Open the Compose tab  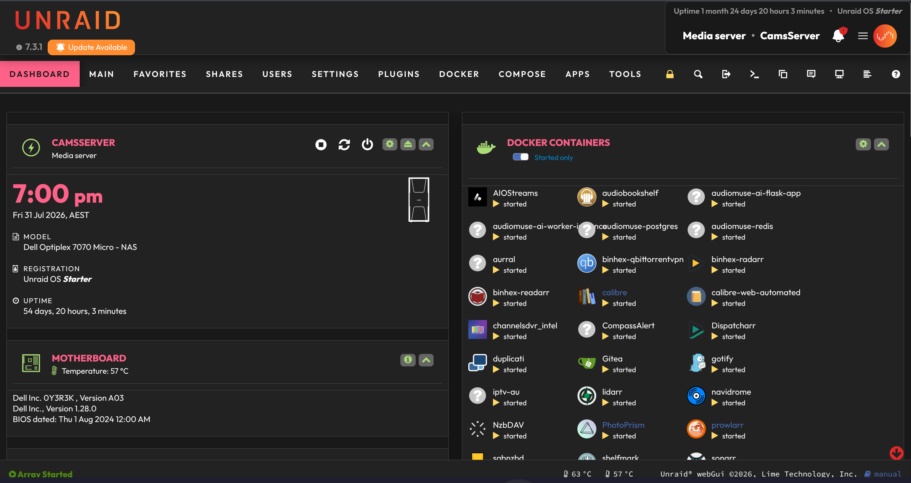(522, 74)
